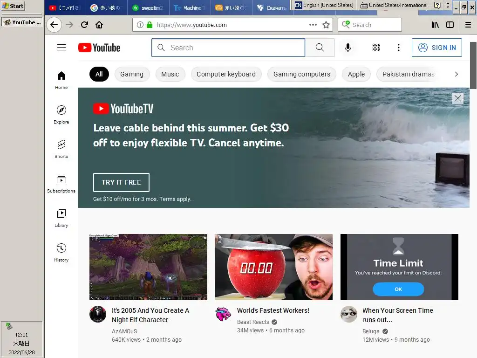This screenshot has height=358, width=477.
Task: Open the YouTube apps grid
Action: click(x=376, y=48)
